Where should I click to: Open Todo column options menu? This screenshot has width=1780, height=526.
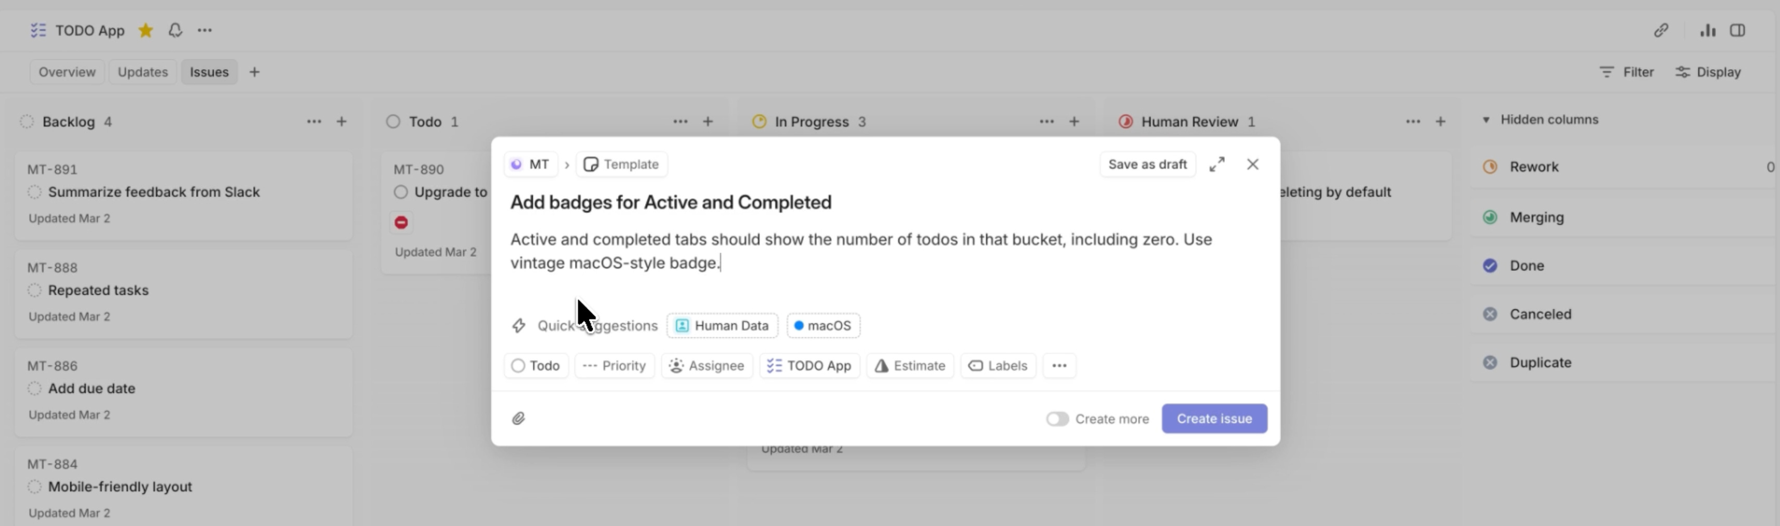(680, 122)
